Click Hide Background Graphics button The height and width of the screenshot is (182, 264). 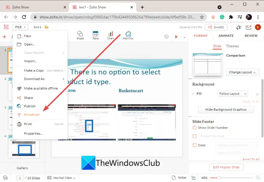[x=226, y=109]
